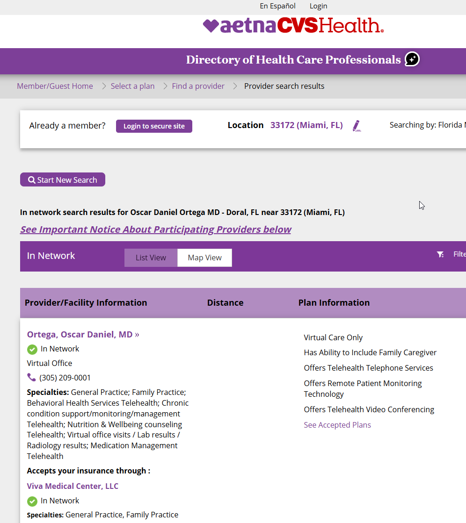Screen dimensions: 466x523
Task: Click the Aetna CVS Health logo
Action: pos(293,26)
